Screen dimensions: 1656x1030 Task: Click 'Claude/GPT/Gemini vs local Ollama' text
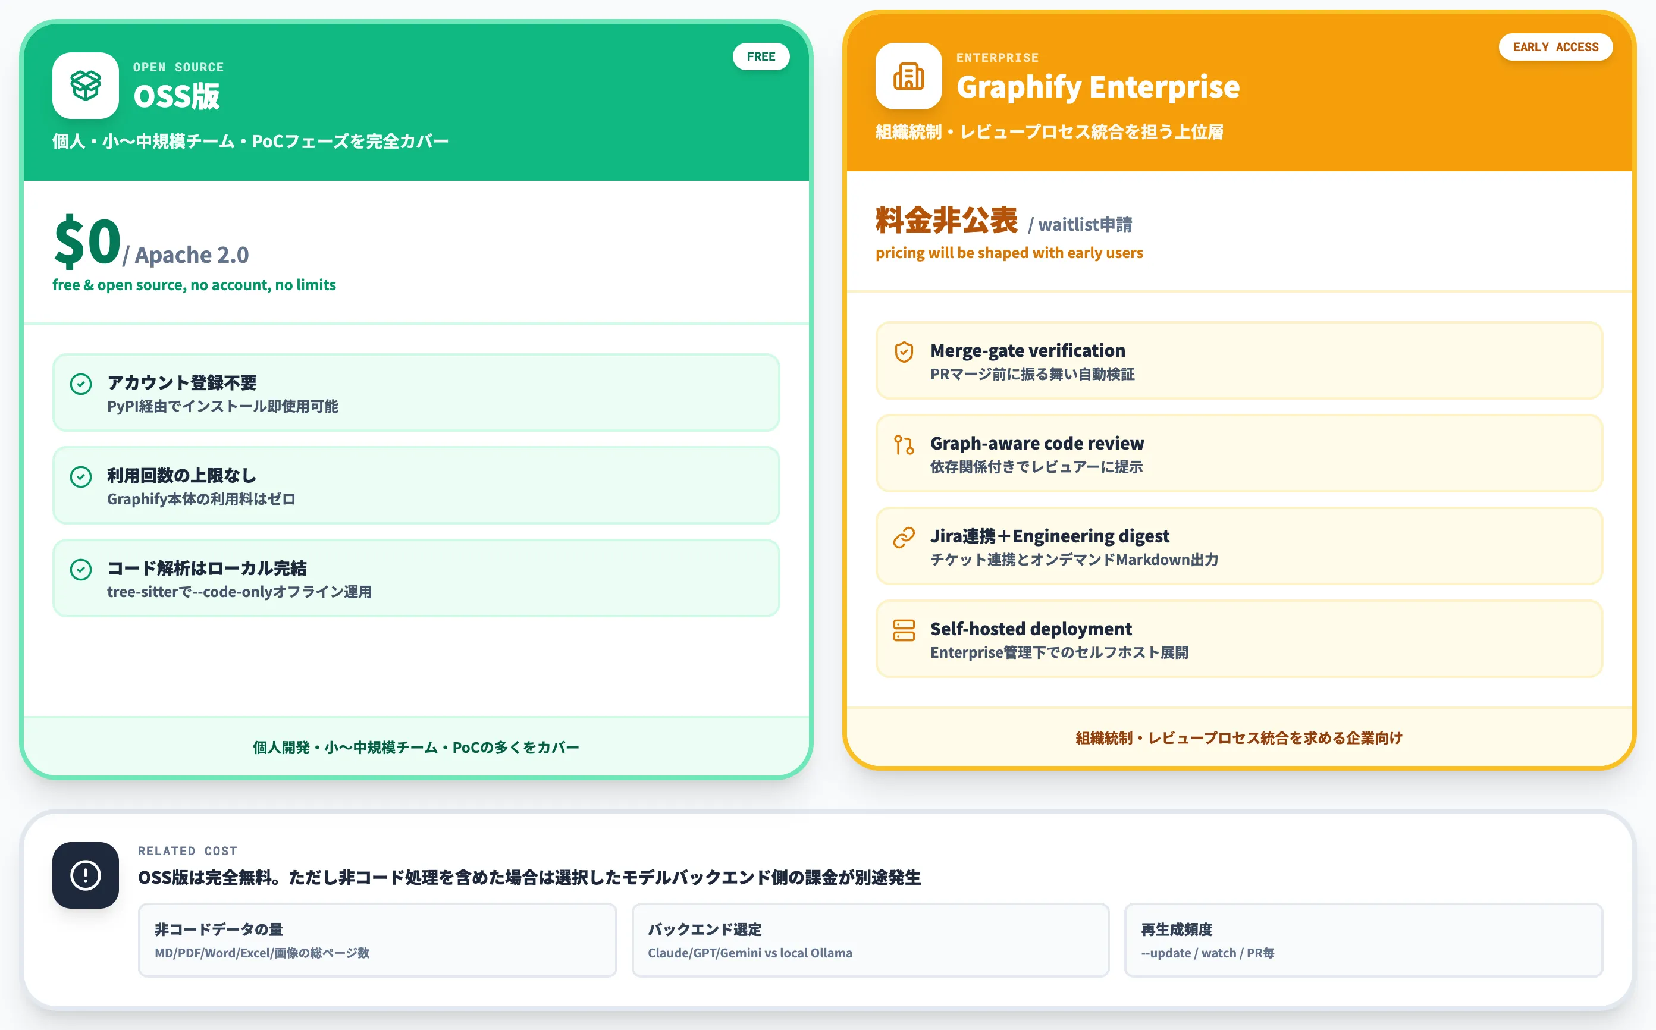pyautogui.click(x=750, y=952)
